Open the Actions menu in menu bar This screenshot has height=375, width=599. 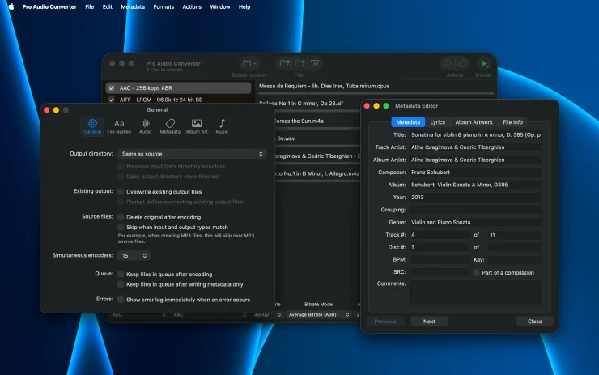[x=192, y=6]
